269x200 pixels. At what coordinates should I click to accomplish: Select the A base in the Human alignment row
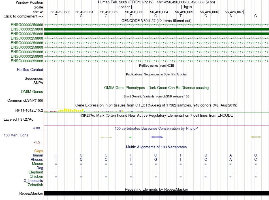pos(230,155)
